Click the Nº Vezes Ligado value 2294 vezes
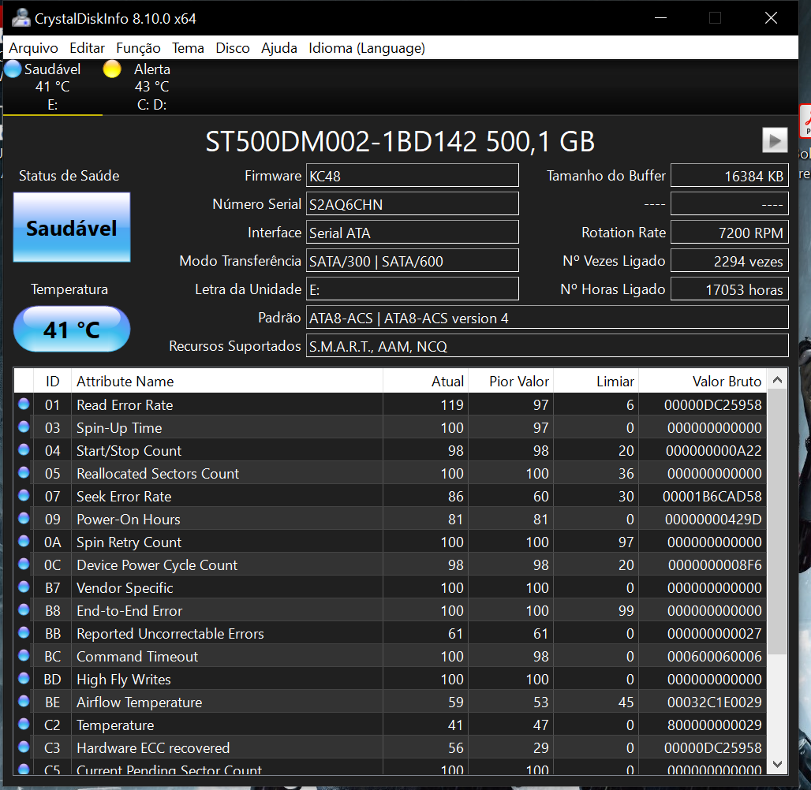This screenshot has width=811, height=790. pyautogui.click(x=729, y=261)
